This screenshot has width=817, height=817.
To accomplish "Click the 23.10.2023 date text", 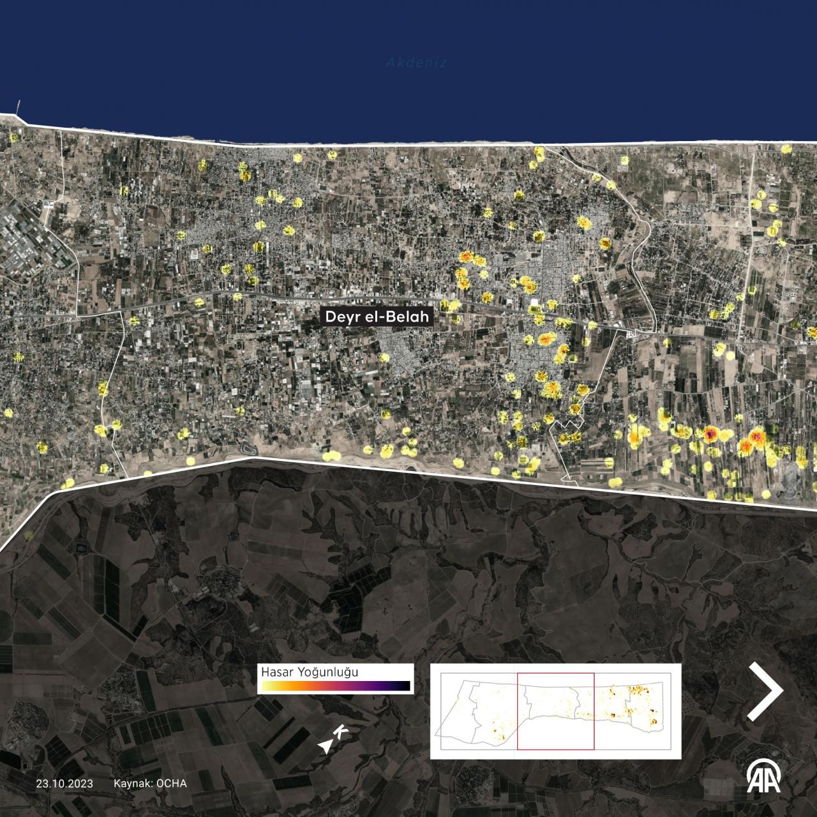I will [x=64, y=783].
